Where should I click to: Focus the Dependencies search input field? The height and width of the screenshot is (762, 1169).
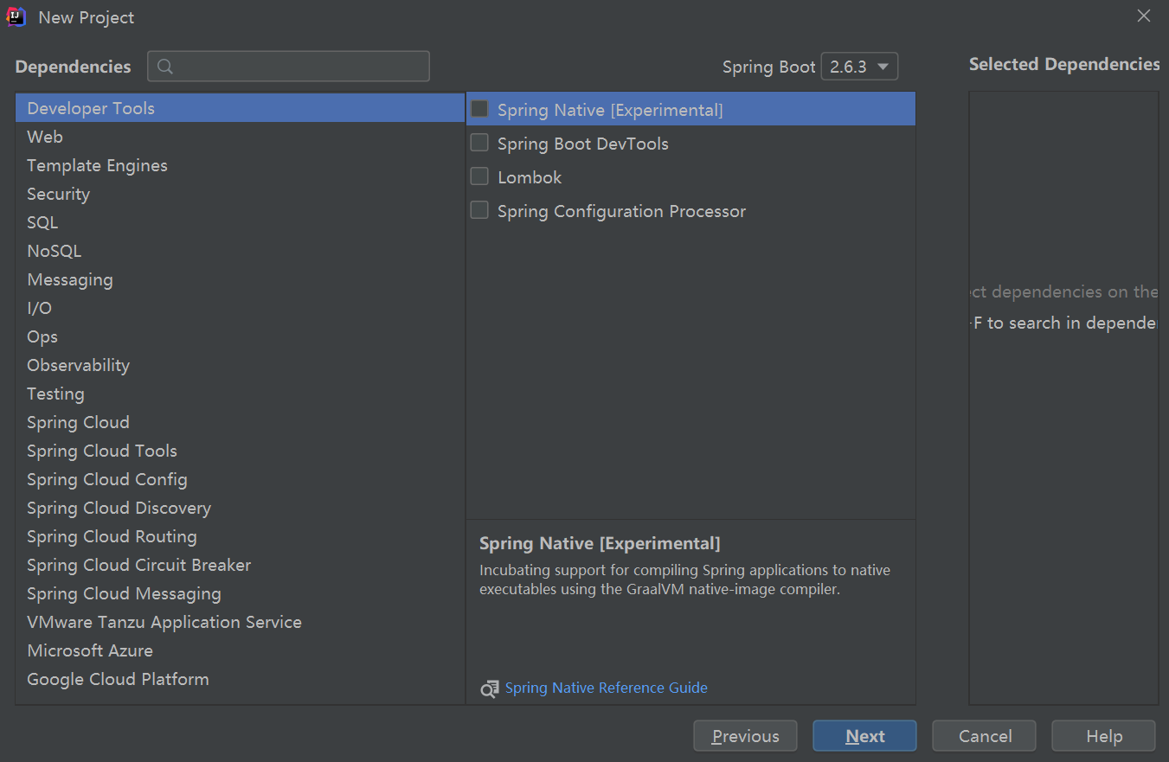click(288, 67)
